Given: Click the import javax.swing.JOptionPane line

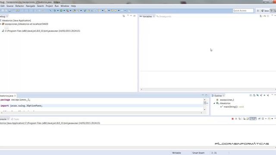Looking at the screenshot, I should click(x=21, y=105).
